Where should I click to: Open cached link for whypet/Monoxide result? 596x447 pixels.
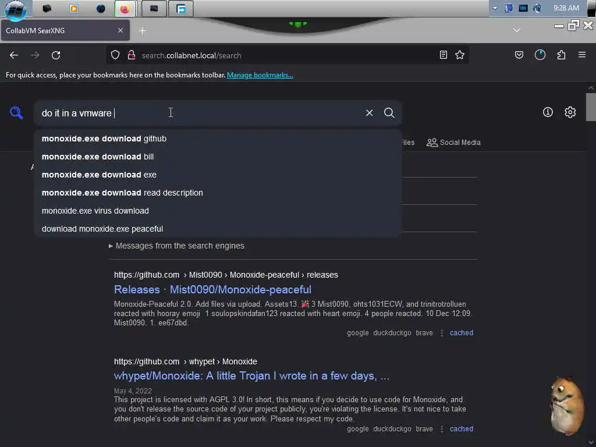pyautogui.click(x=462, y=429)
